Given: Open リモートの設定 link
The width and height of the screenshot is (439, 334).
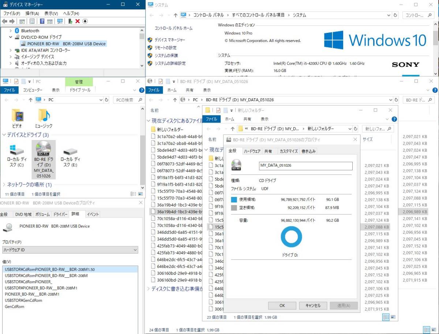Looking at the screenshot, I should 165,48.
